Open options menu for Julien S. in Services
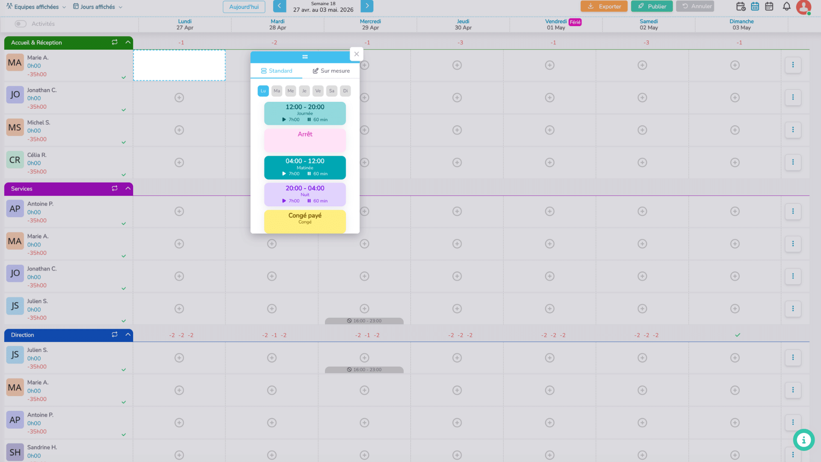This screenshot has height=462, width=821. coord(793,308)
